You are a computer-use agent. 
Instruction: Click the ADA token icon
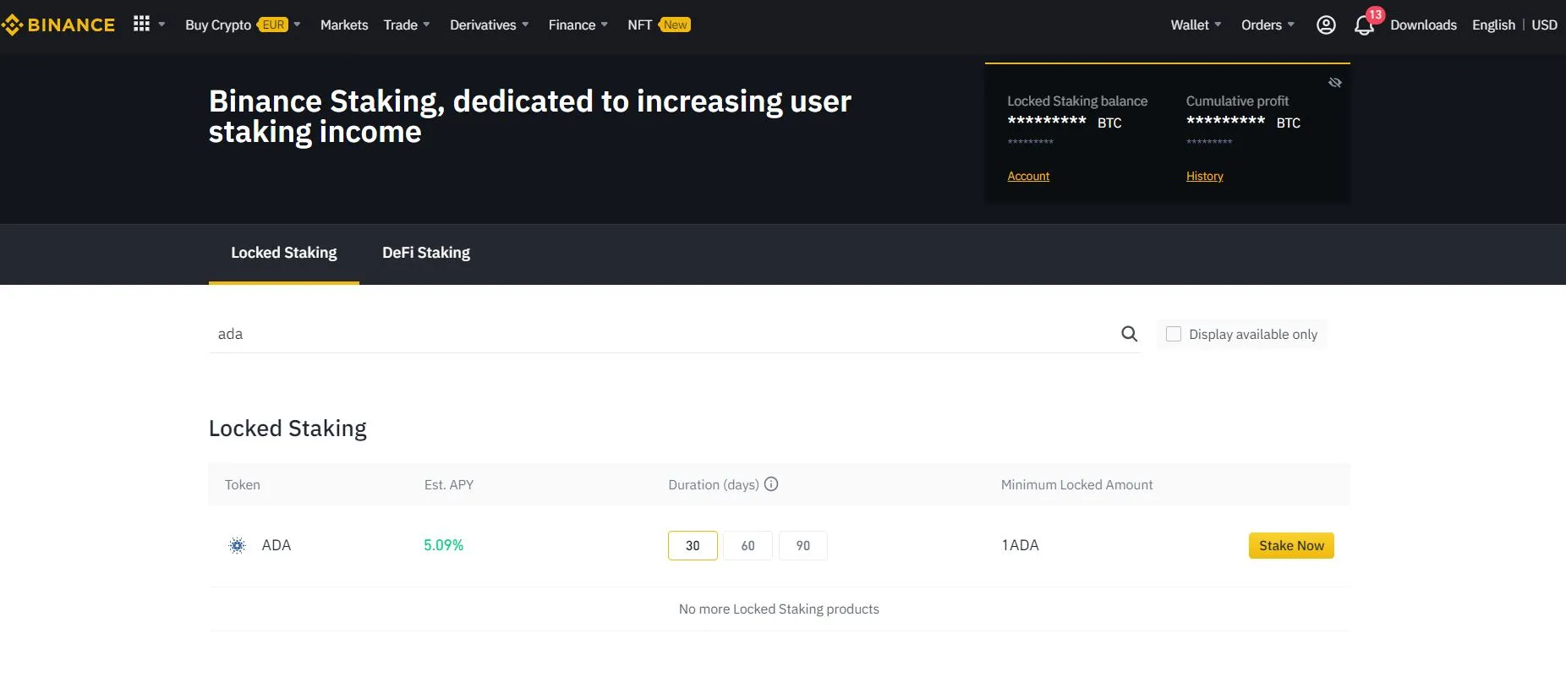(x=238, y=546)
